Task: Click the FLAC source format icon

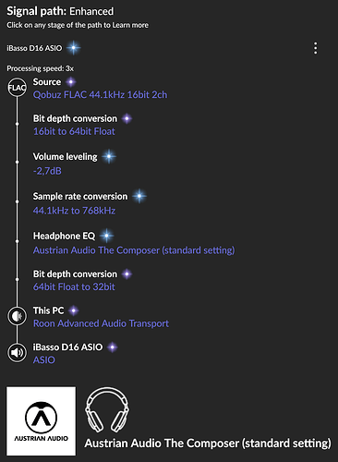Action: pos(17,88)
